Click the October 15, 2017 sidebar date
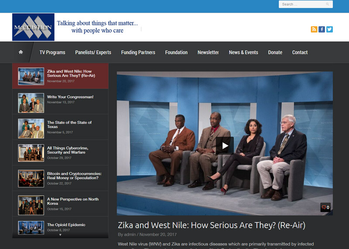 pos(59,209)
